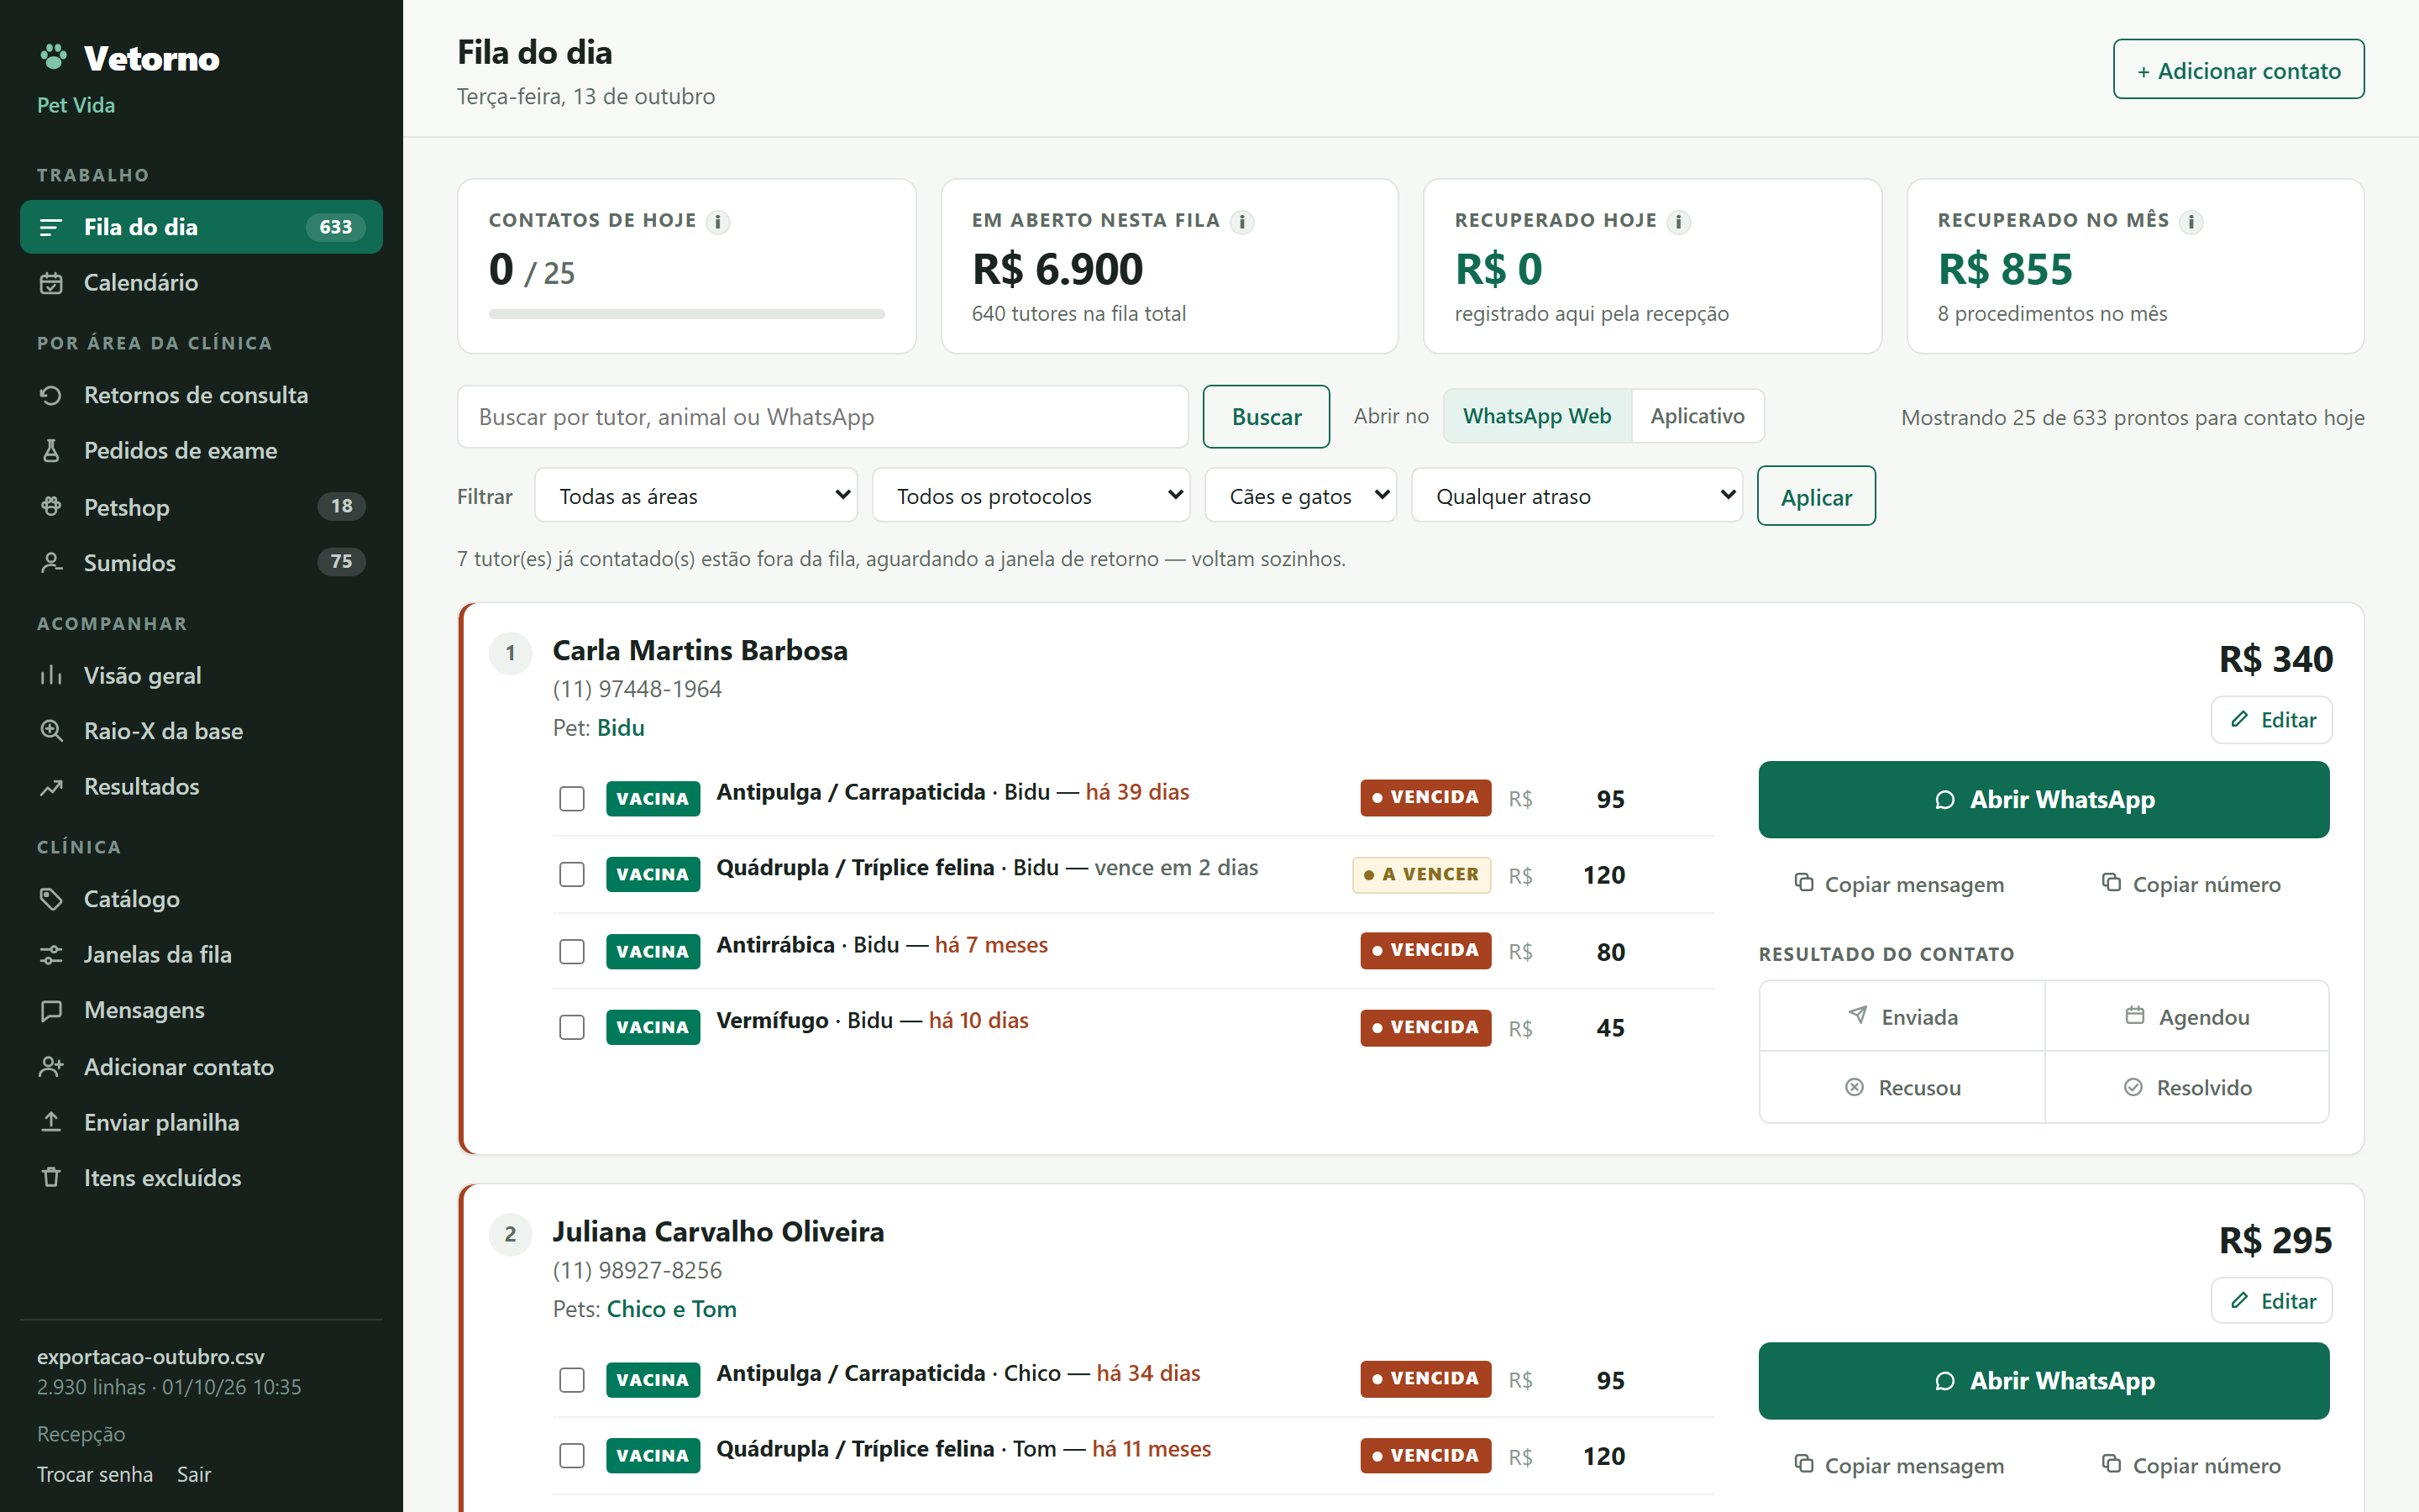Check Quádrupla / Tríplice felina for Tom

pyautogui.click(x=572, y=1456)
